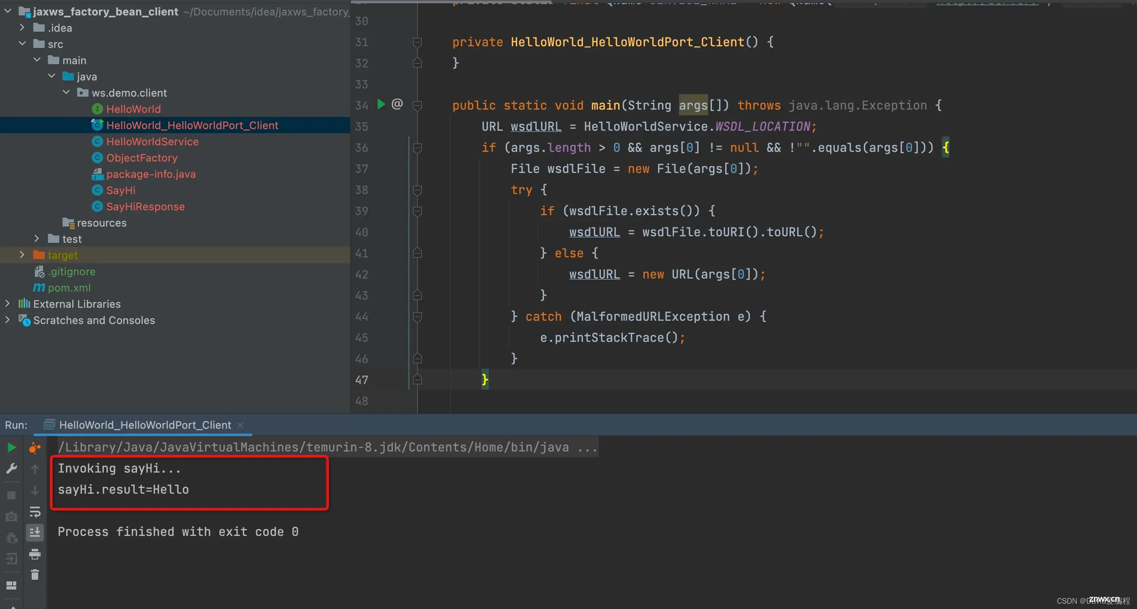
Task: Click the folded java command line in console
Action: pyautogui.click(x=328, y=447)
